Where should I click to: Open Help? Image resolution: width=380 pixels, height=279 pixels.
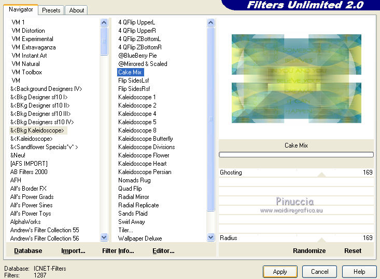(x=359, y=272)
